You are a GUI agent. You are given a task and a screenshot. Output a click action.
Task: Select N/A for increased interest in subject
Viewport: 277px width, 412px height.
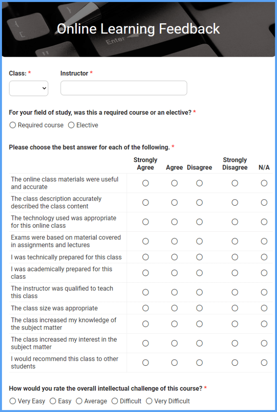264,343
